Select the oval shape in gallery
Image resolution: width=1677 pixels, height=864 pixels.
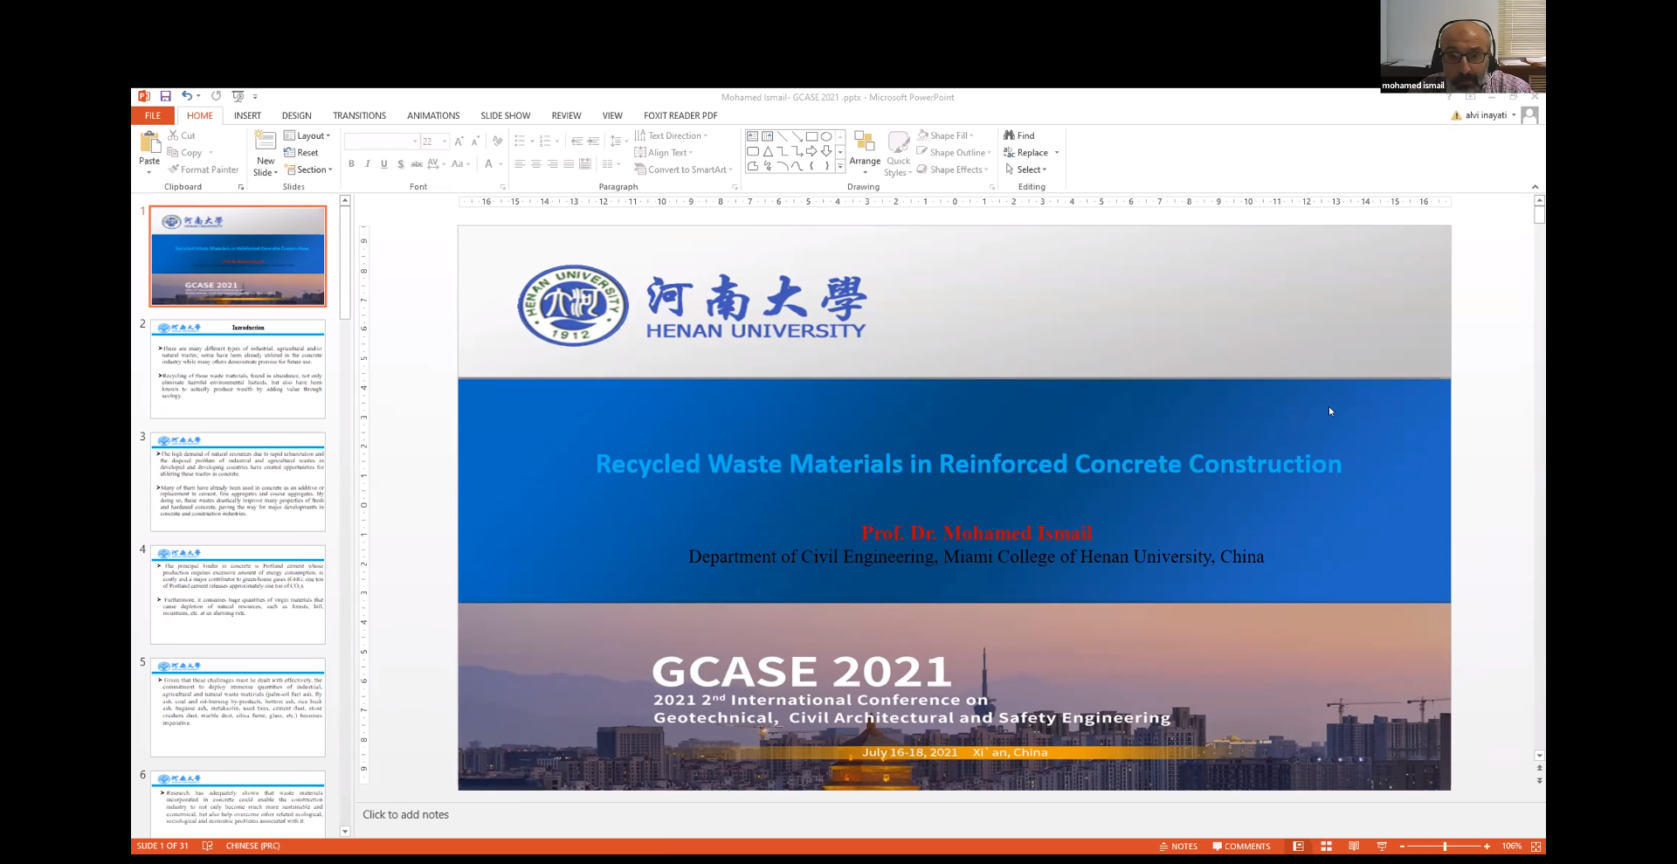click(826, 136)
